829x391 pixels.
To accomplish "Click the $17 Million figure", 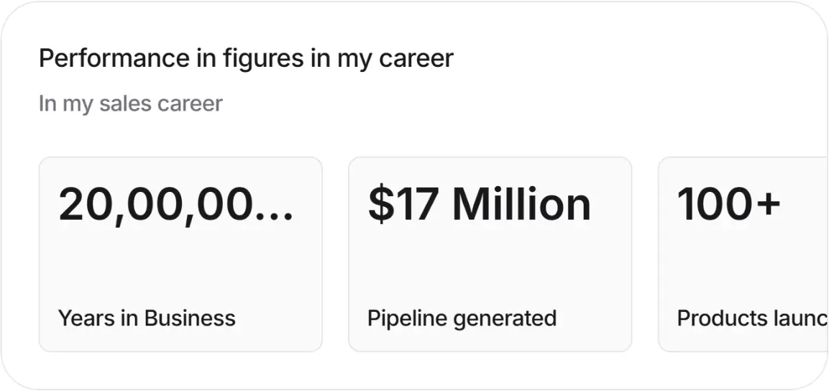I will pyautogui.click(x=479, y=204).
